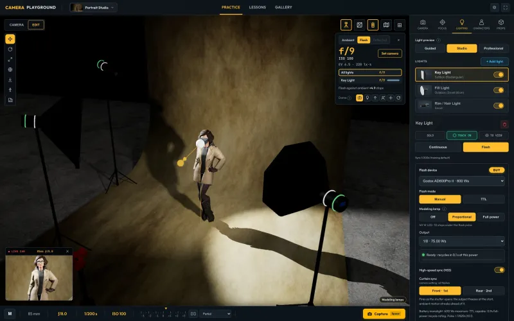Click the Light preview info icon
Viewport: 514px width, 321px height.
click(438, 40)
